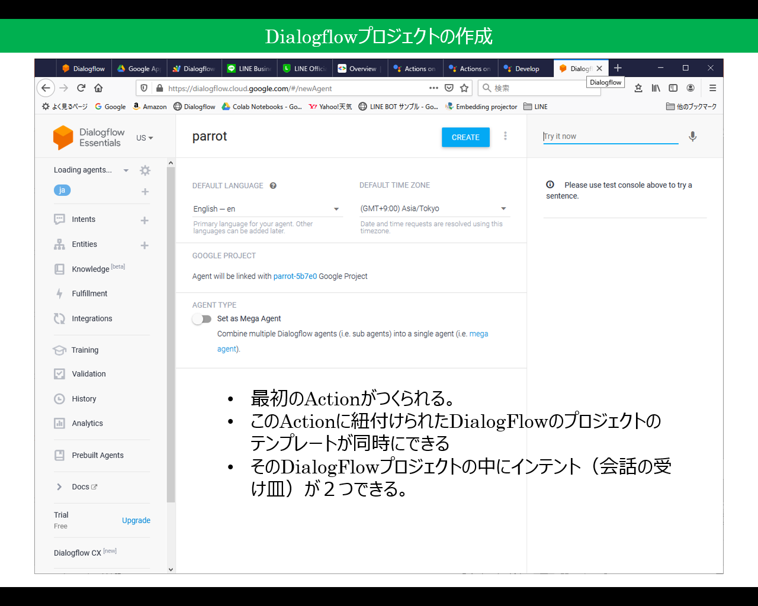
Task: Click the Pocket save icon in URL bar
Action: point(449,88)
